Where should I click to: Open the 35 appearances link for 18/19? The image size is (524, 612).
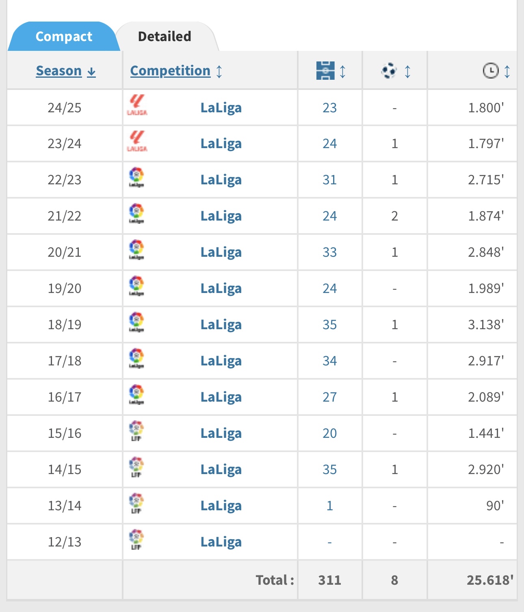pos(329,325)
